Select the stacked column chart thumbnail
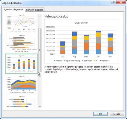The width and height of the screenshot is (127, 119). click(22, 64)
